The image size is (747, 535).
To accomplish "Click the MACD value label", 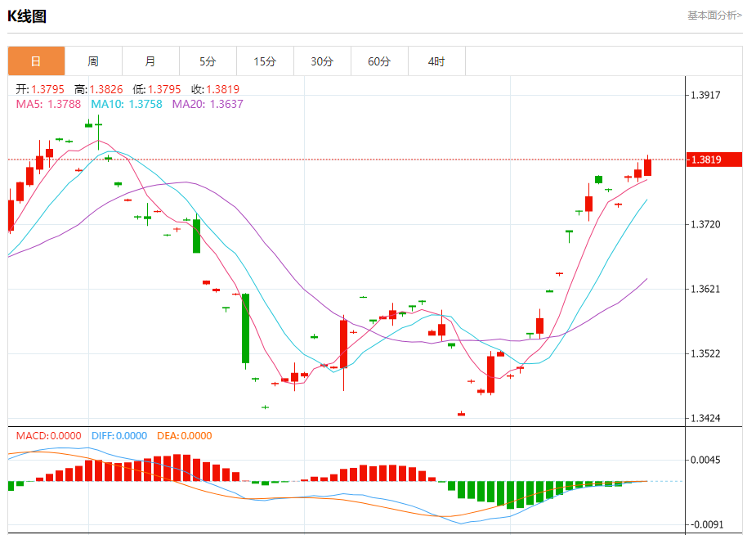I will click(48, 436).
